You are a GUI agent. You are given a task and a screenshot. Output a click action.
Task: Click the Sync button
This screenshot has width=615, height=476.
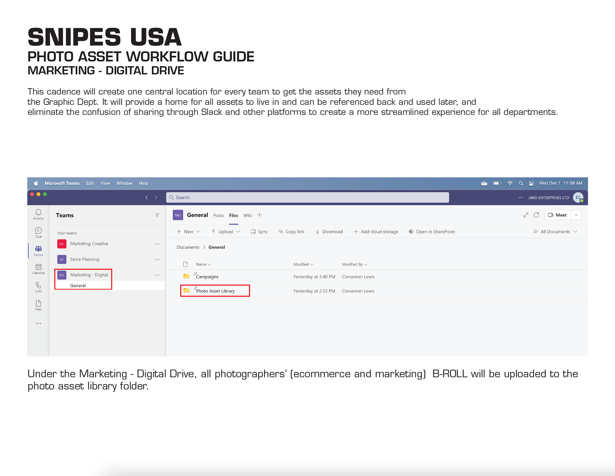[259, 231]
